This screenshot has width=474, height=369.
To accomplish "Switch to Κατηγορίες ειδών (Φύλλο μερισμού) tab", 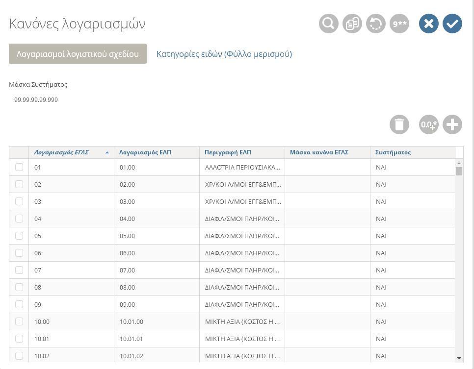I will tap(224, 54).
